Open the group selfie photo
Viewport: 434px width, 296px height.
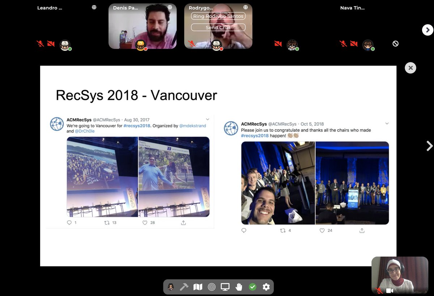(278, 183)
